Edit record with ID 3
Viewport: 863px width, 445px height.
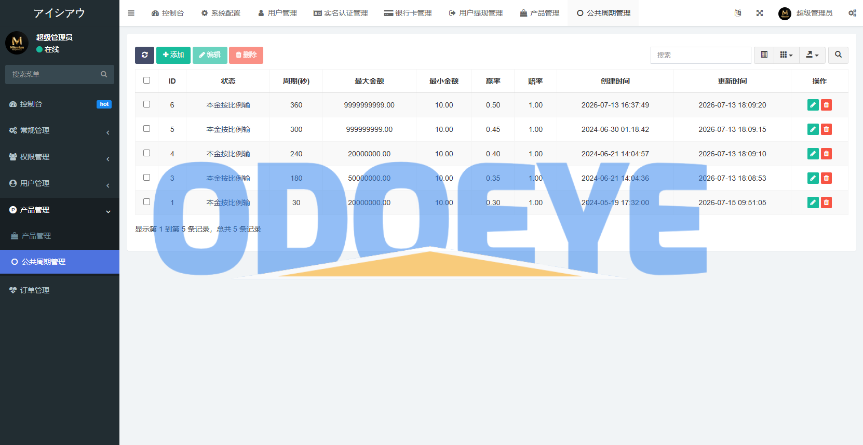(813, 178)
